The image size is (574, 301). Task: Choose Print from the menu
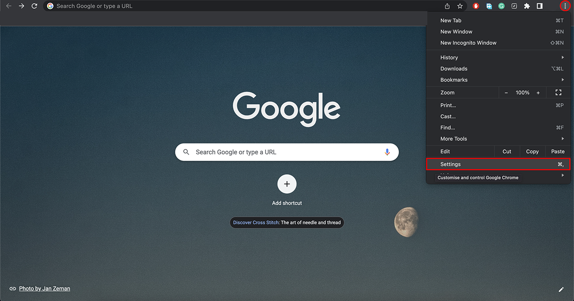tap(498, 105)
